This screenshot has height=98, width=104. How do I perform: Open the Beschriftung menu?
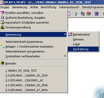pos(48,7)
